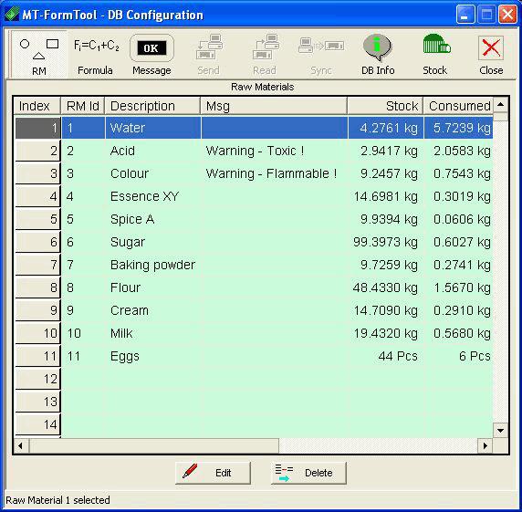The image size is (522, 512).
Task: Click the 0.0606 kg consumed value
Action: click(462, 219)
